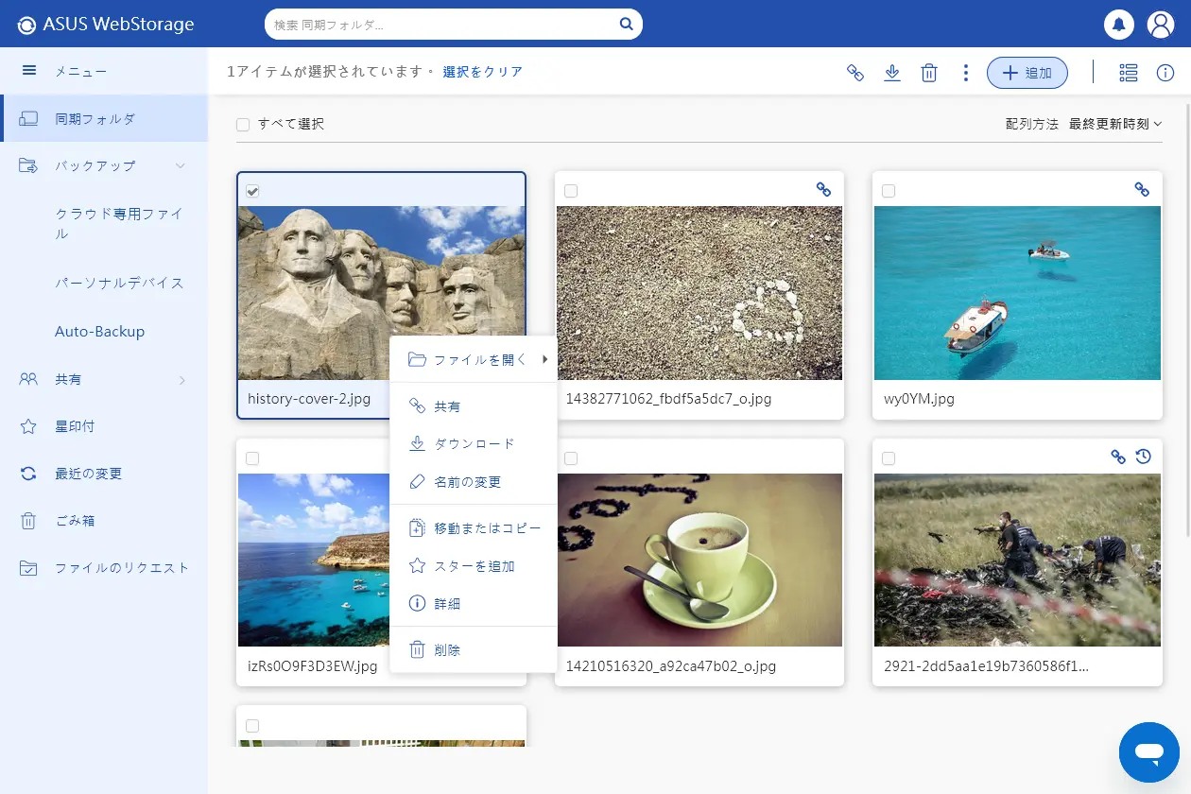Open クラウド専用ファイル in sidebar

coord(119,224)
